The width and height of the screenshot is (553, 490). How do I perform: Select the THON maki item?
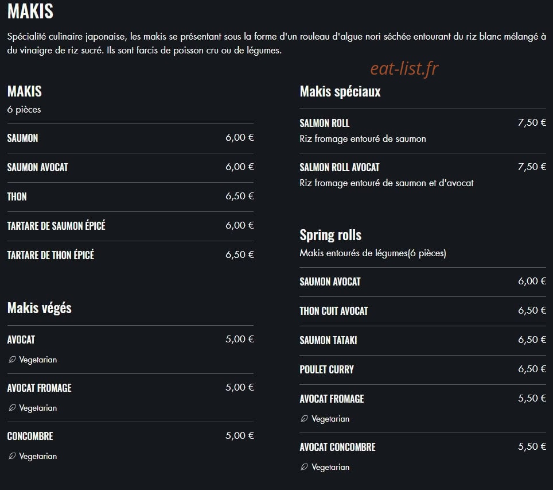[x=130, y=197]
